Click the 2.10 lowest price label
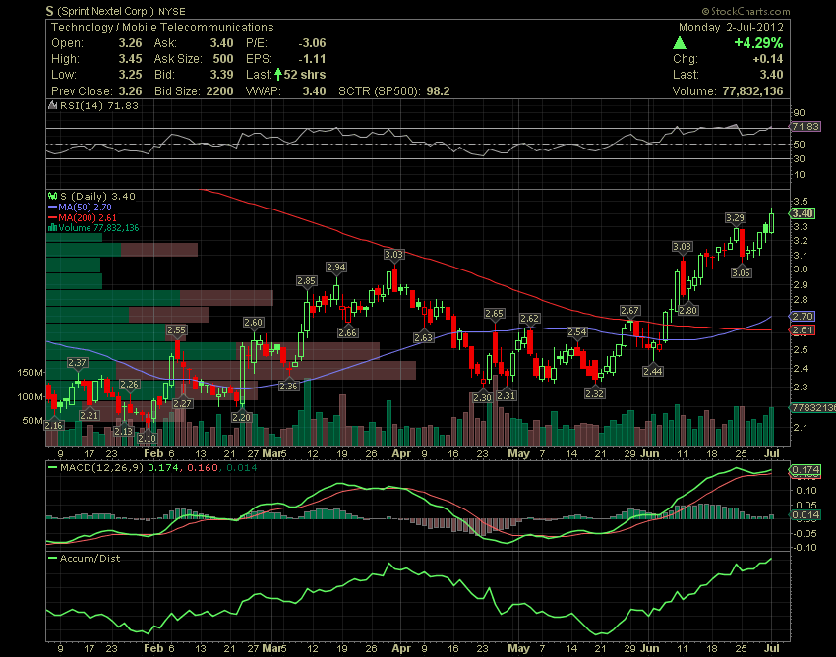The height and width of the screenshot is (657, 836). tap(148, 438)
